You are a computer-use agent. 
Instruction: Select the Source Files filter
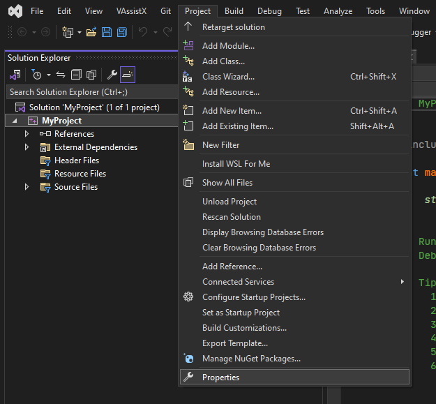point(76,187)
